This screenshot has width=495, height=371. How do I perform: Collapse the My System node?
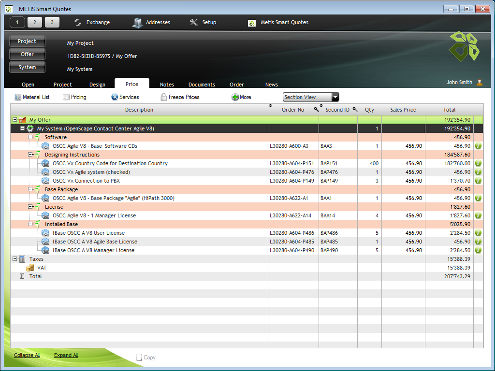point(22,128)
